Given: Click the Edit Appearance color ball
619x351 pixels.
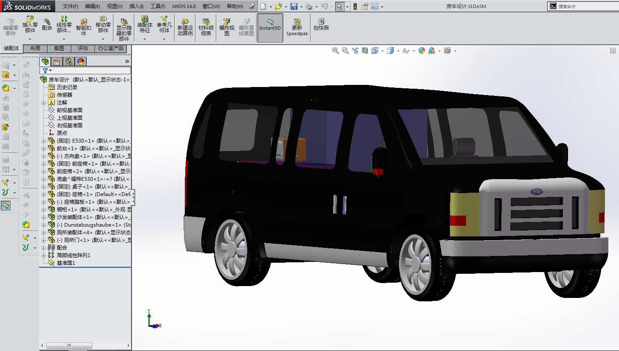Looking at the screenshot, I should (421, 51).
